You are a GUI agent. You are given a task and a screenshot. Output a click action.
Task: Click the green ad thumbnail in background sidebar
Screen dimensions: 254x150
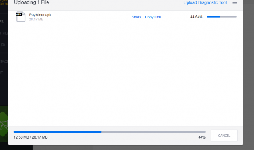[4, 124]
